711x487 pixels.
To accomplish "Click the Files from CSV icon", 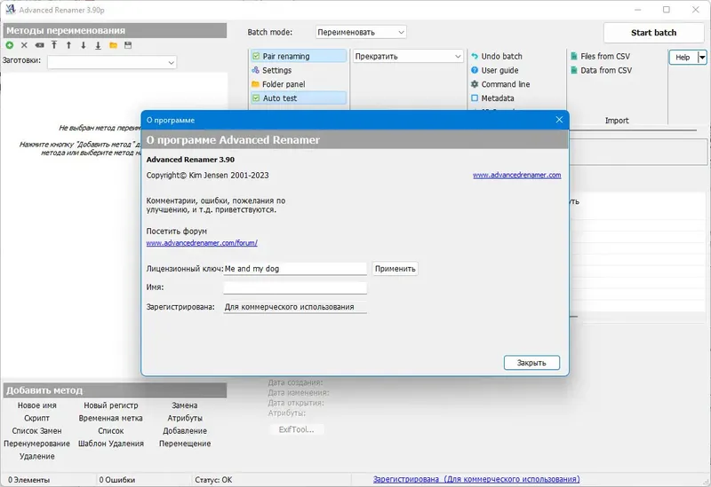I will (x=574, y=56).
